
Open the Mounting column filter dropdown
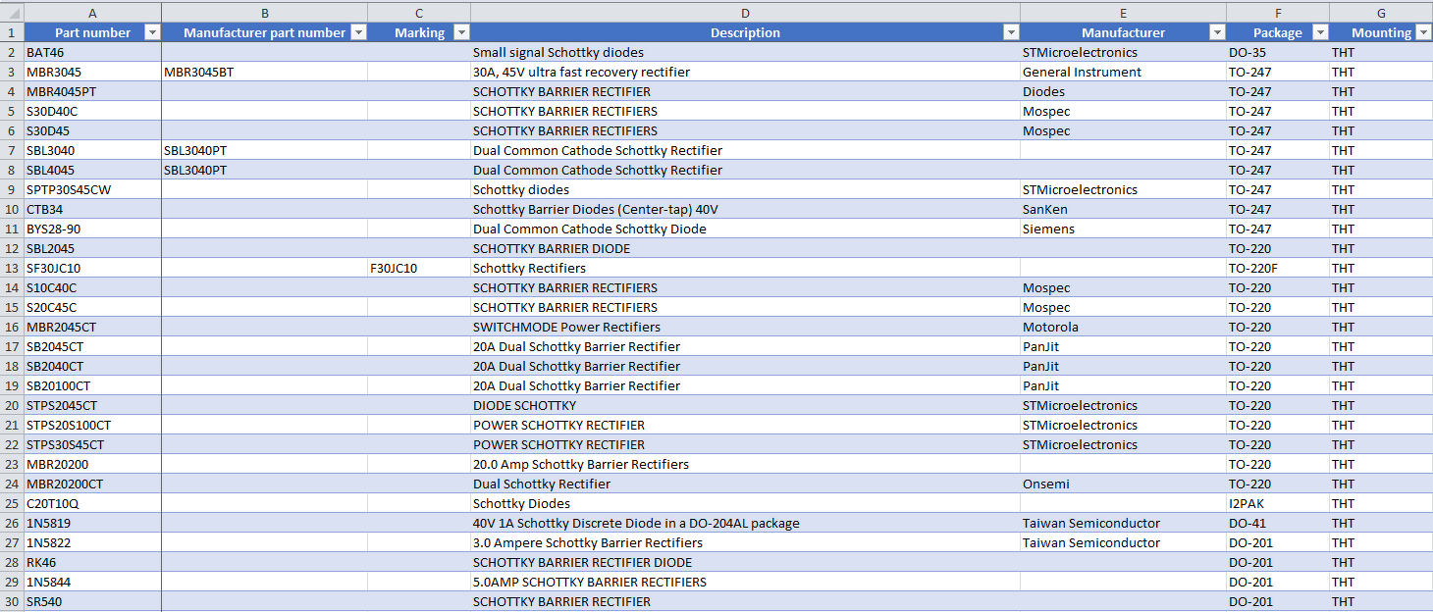click(x=1423, y=32)
